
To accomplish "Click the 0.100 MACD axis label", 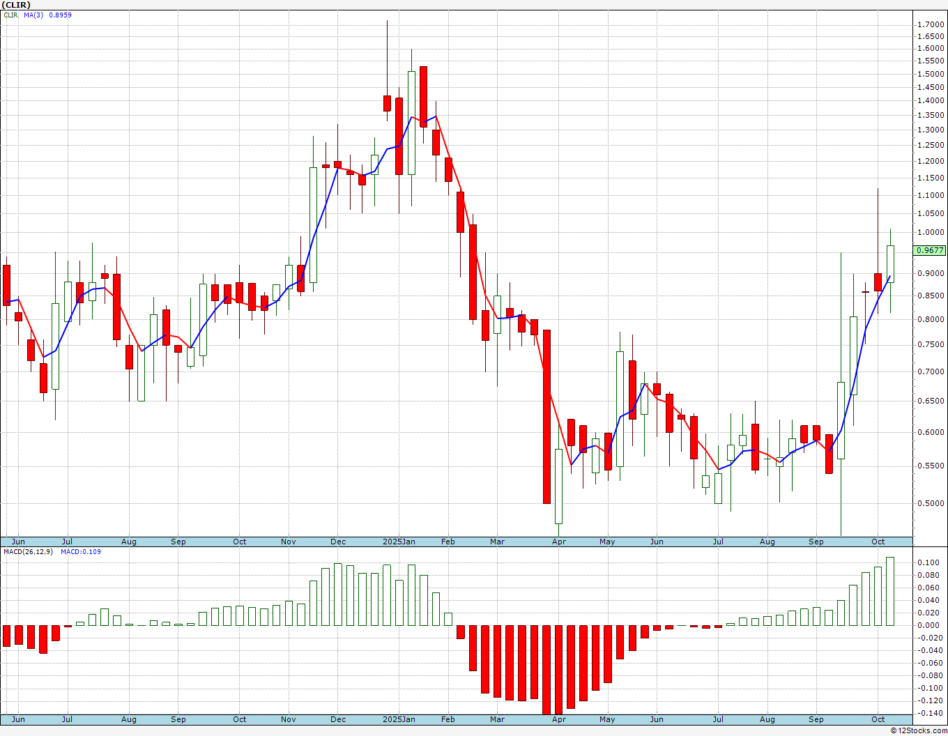I will (928, 563).
